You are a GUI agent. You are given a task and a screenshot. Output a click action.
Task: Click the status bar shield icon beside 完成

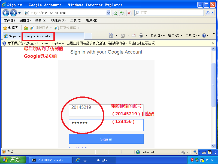coord(4,152)
